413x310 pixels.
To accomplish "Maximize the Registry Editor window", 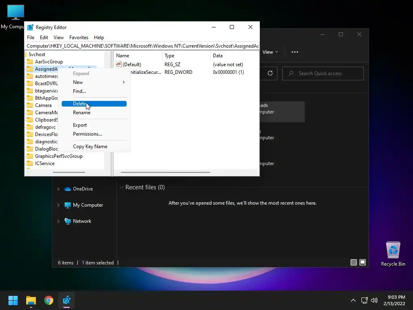I will [232, 27].
